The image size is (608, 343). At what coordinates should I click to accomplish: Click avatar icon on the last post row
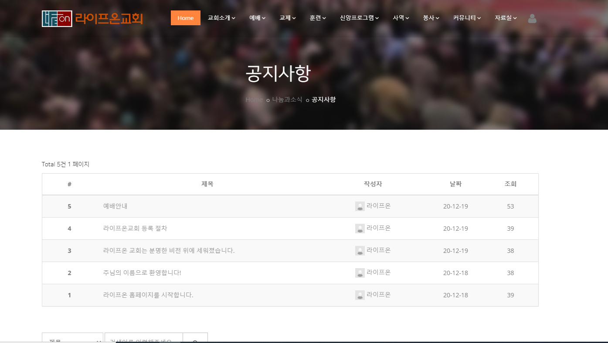[360, 295]
